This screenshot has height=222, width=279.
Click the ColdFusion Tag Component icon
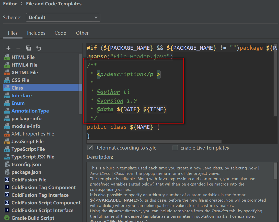point(7,187)
